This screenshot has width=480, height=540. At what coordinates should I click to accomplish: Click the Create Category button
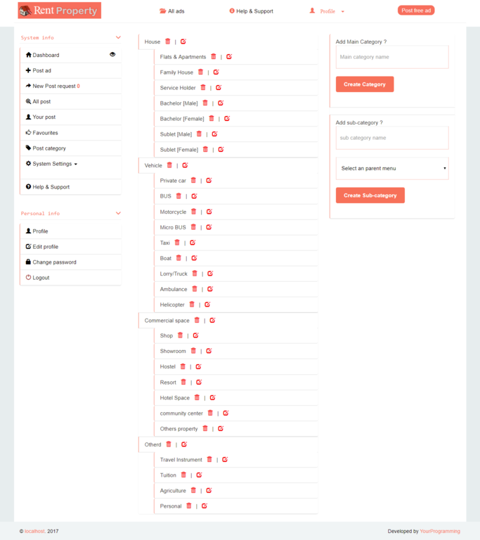point(365,84)
